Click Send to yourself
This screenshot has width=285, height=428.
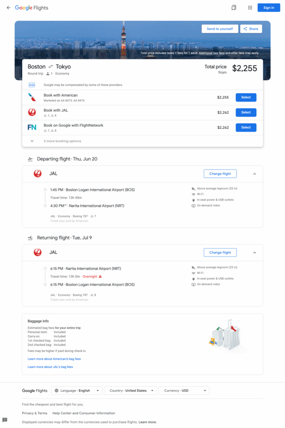tap(220, 28)
